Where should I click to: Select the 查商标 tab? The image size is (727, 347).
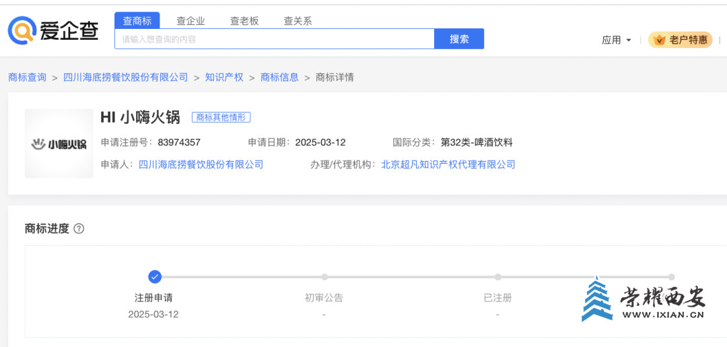[x=137, y=21]
